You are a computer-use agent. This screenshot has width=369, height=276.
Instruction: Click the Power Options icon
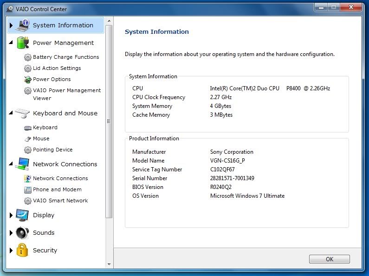tap(27, 80)
